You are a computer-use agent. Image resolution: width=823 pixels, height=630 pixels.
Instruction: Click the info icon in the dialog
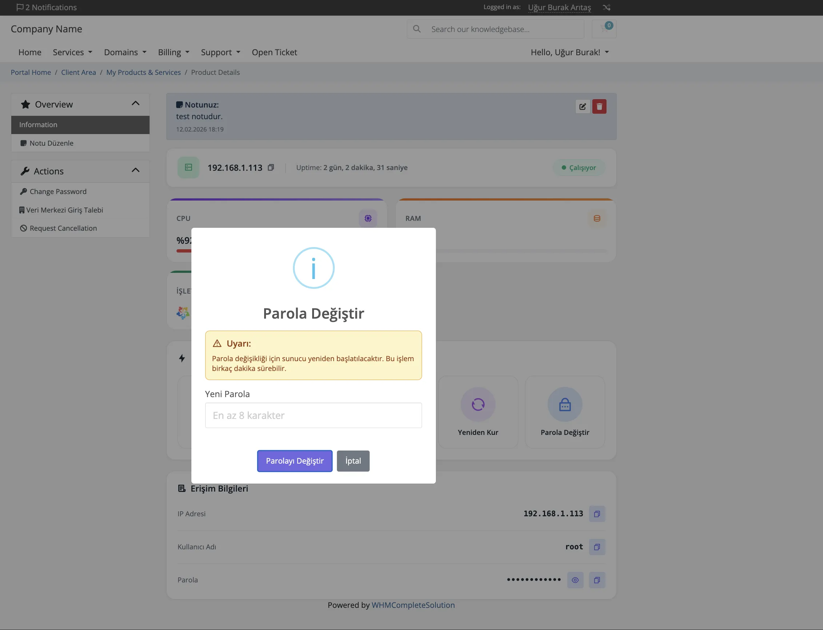point(314,268)
